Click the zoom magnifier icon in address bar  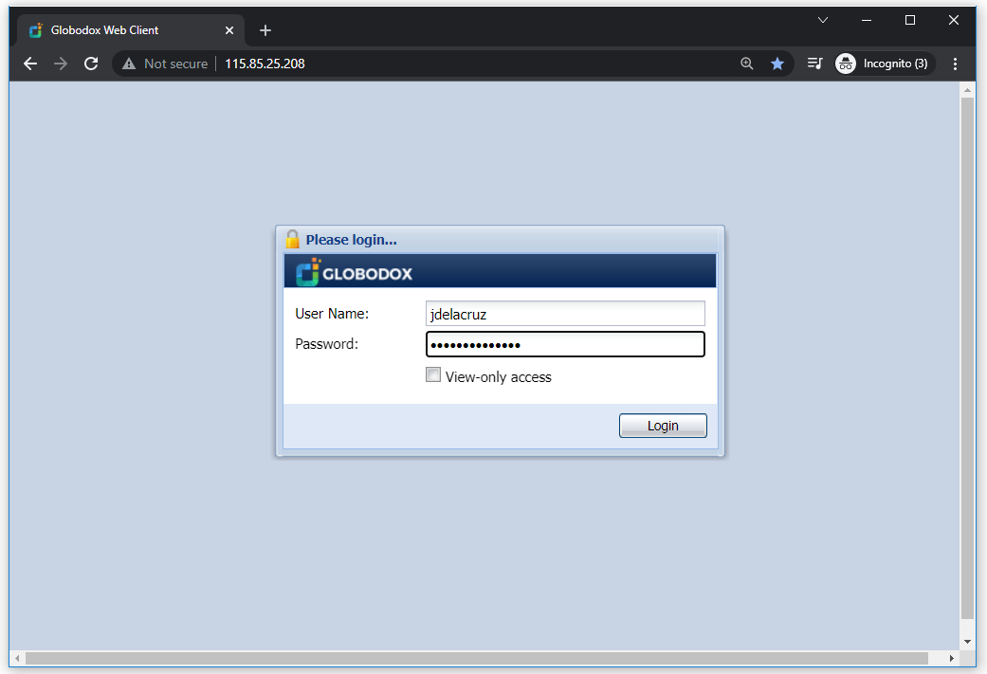[746, 64]
